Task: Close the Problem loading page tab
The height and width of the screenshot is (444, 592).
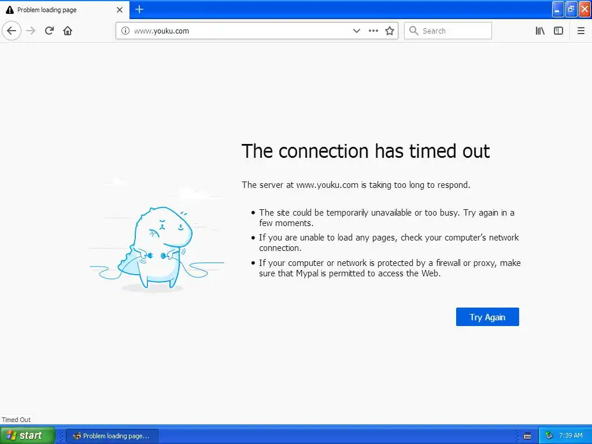Action: (x=120, y=10)
